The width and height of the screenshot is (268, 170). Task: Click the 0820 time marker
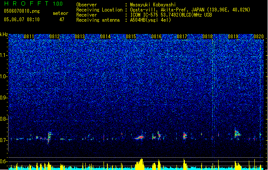click(x=259, y=37)
